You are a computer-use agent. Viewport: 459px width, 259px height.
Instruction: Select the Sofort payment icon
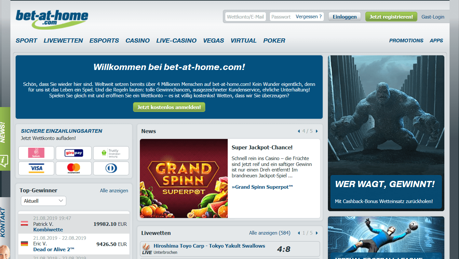coord(36,153)
